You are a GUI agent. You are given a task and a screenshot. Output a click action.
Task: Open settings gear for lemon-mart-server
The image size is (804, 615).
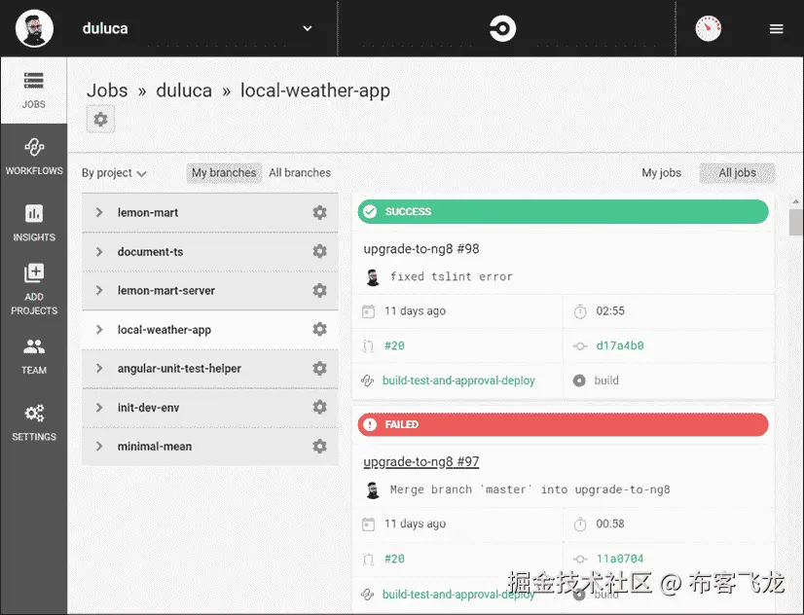[x=320, y=290]
